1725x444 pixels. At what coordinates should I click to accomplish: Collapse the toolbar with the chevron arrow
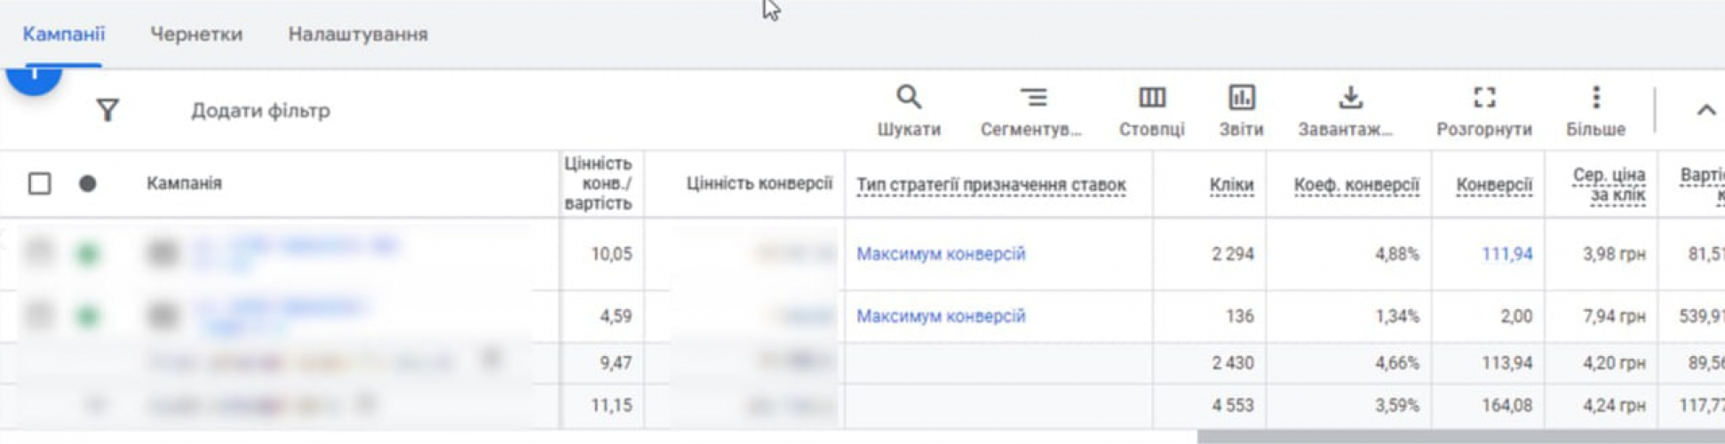pos(1705,110)
